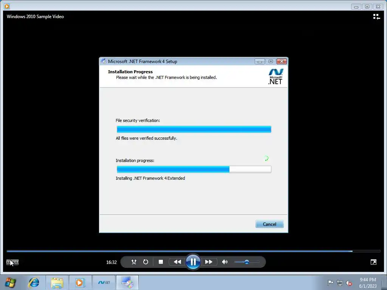View full screen button
The width and height of the screenshot is (387, 290).
tap(373, 262)
